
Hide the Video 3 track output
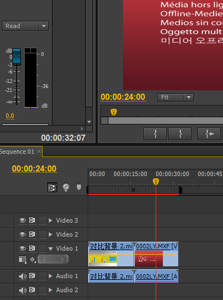coord(22,220)
